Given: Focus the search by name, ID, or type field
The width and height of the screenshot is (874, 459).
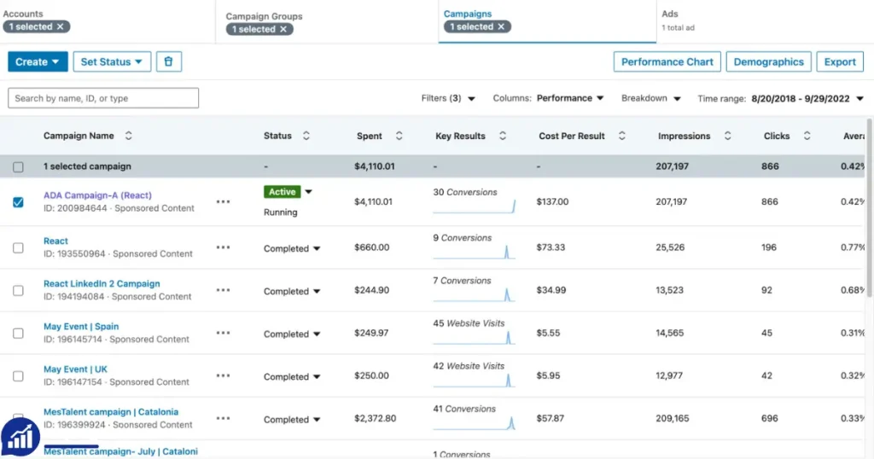Looking at the screenshot, I should pos(103,98).
